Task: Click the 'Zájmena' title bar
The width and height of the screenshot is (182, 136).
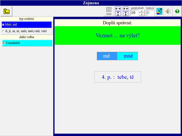Action: (x=91, y=3)
